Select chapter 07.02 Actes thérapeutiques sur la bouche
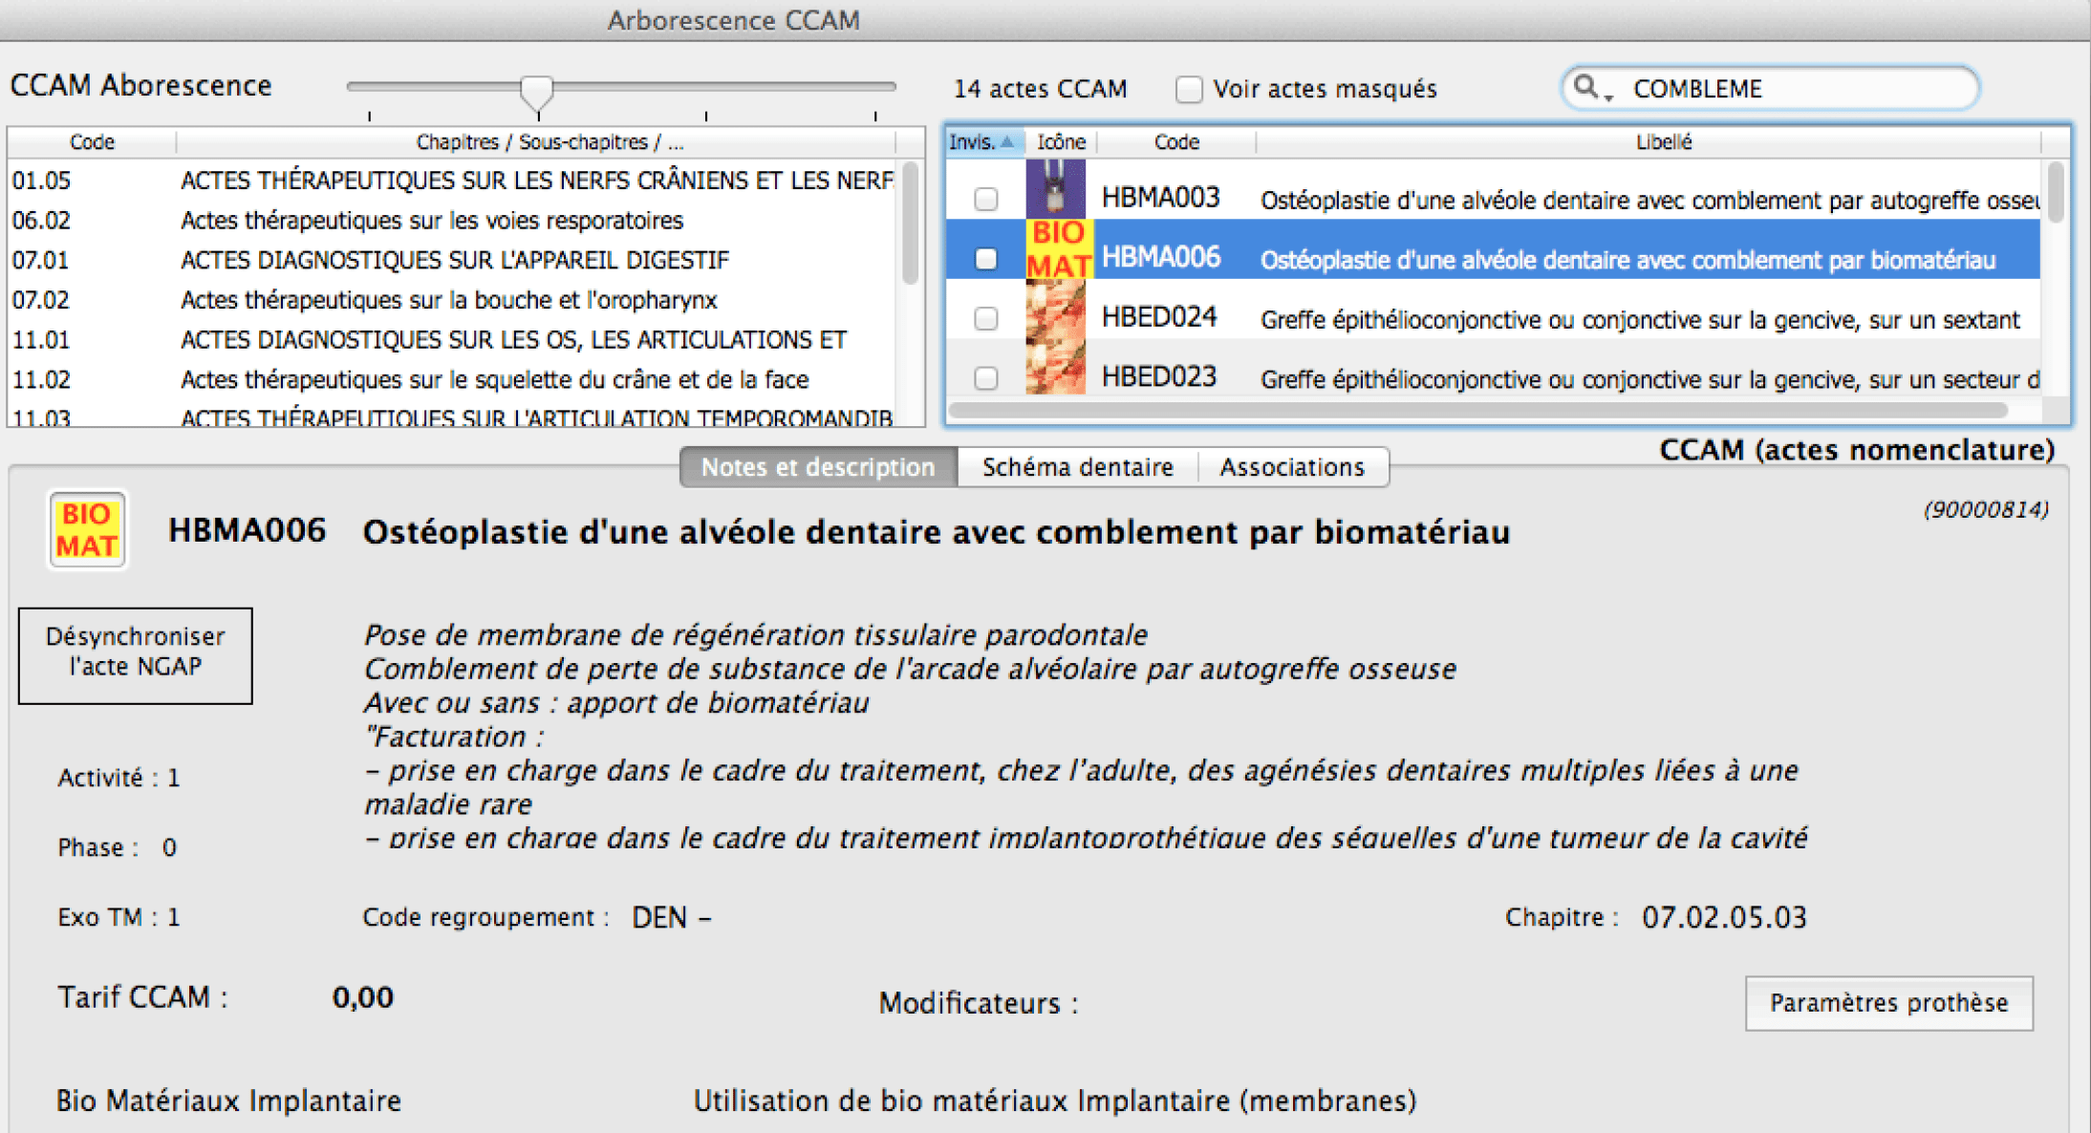The image size is (2091, 1133). point(448,300)
